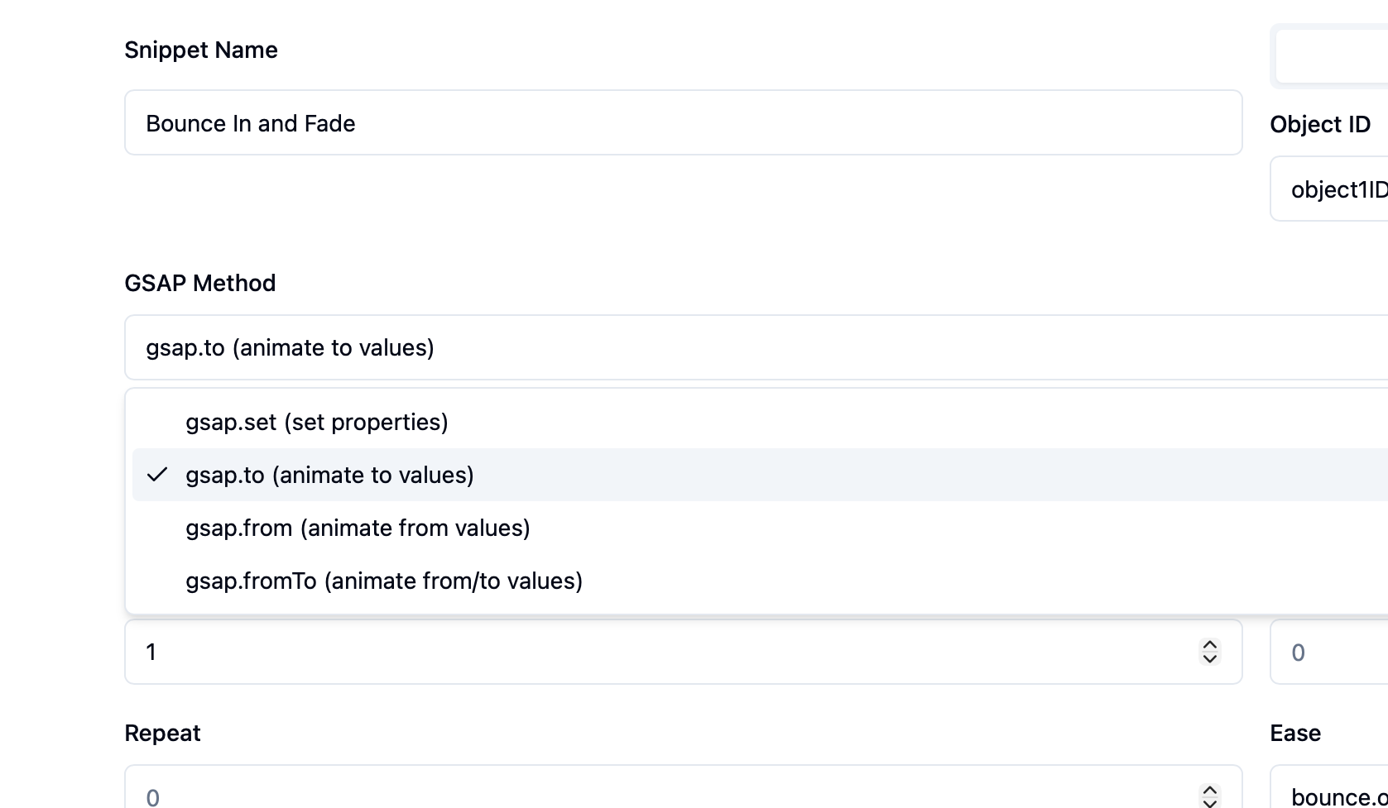The width and height of the screenshot is (1388, 808).
Task: Click the stepper up arrow on Duration value 1
Action: [x=1209, y=645]
